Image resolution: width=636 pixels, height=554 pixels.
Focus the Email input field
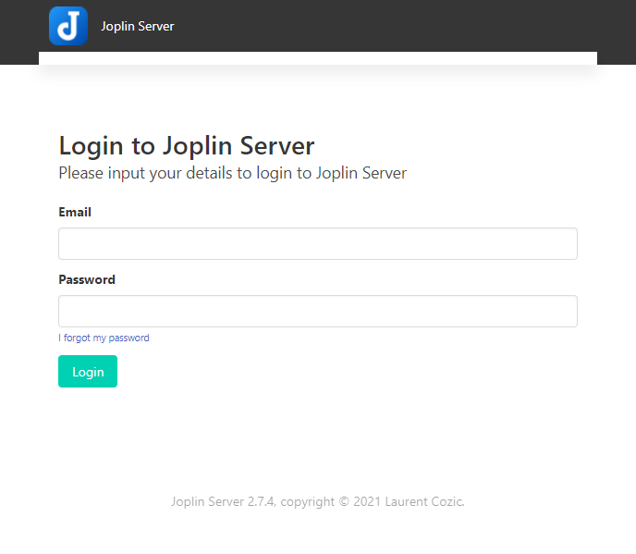click(318, 243)
